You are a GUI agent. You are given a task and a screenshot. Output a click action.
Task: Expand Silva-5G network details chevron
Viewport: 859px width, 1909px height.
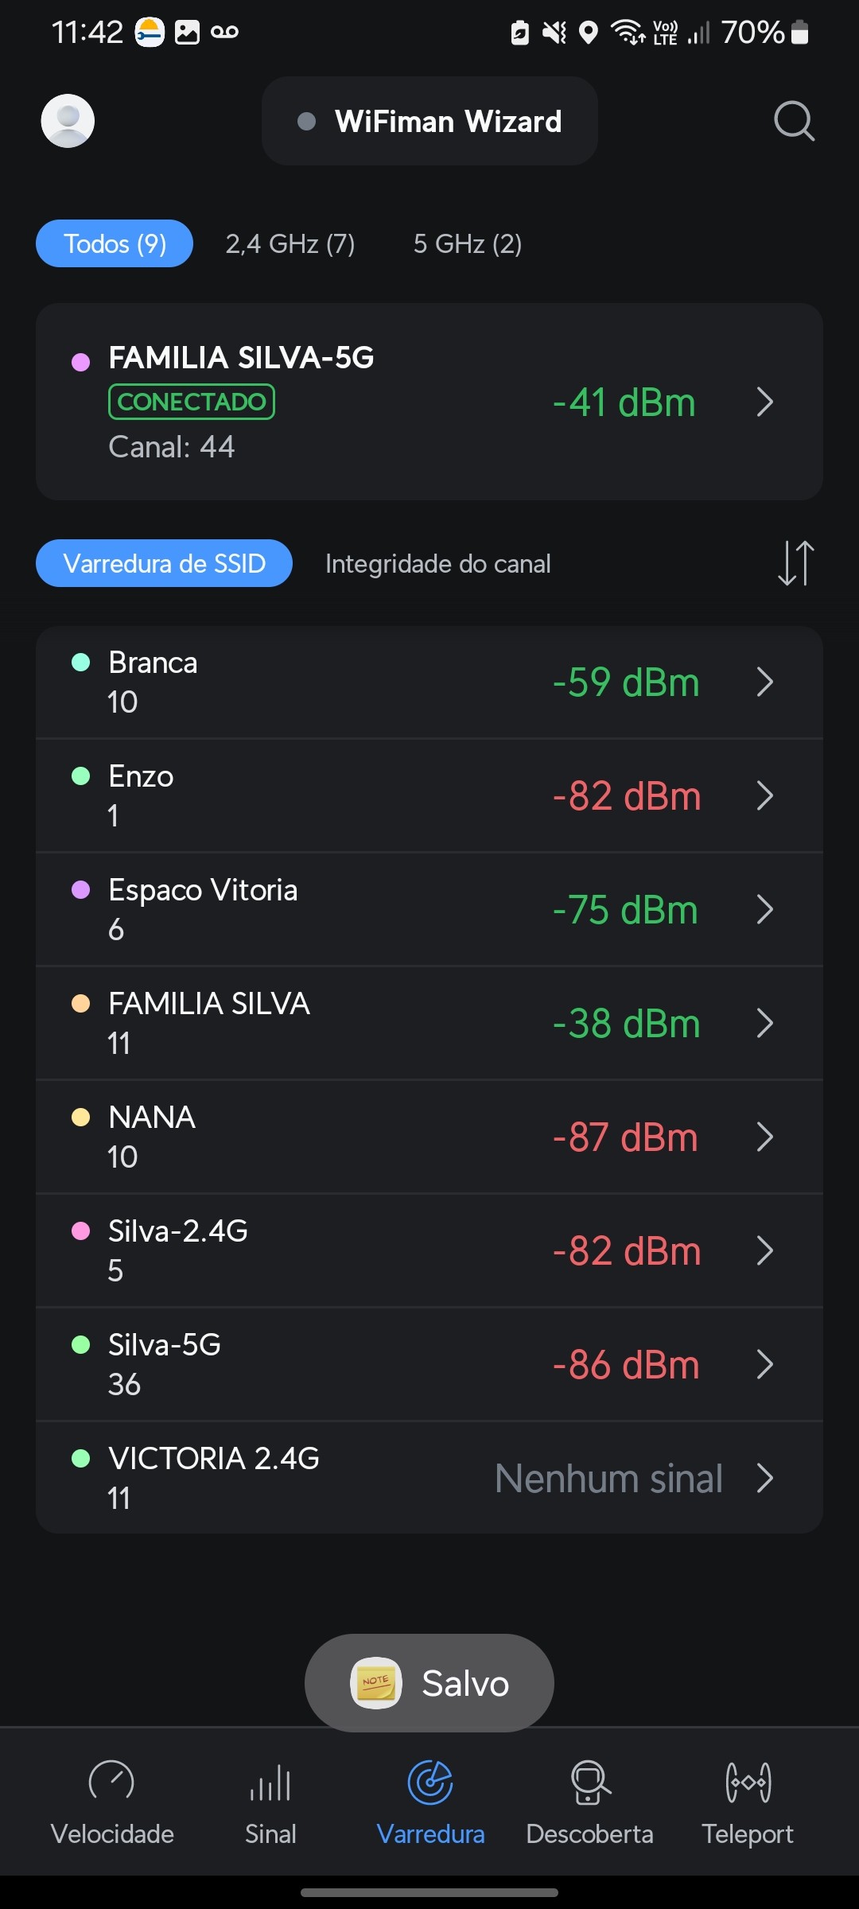[x=765, y=1364]
